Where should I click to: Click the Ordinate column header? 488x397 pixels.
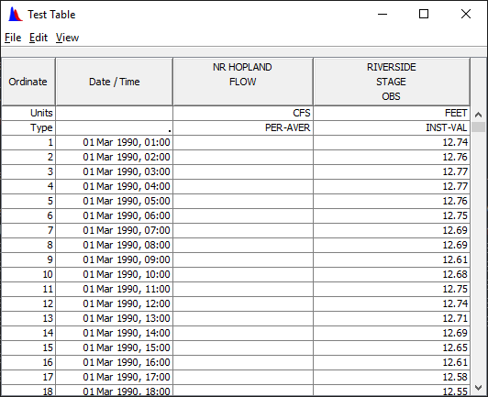tap(28, 82)
